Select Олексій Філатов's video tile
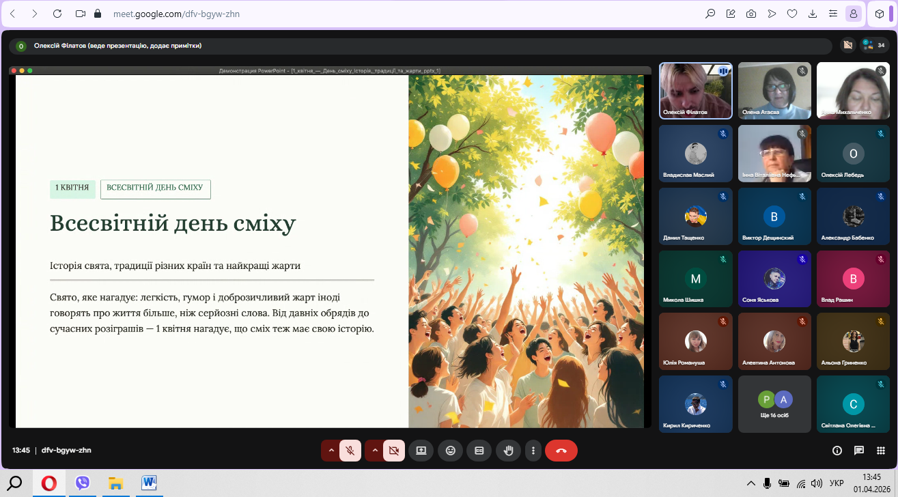The width and height of the screenshot is (898, 497). (695, 90)
